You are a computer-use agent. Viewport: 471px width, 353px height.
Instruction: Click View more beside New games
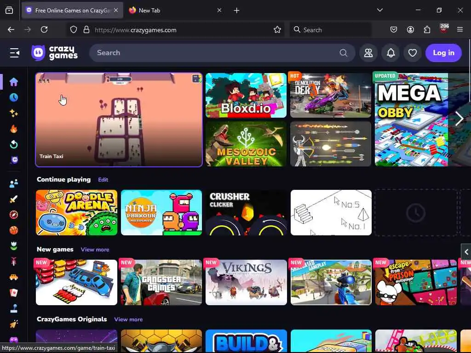(95, 250)
